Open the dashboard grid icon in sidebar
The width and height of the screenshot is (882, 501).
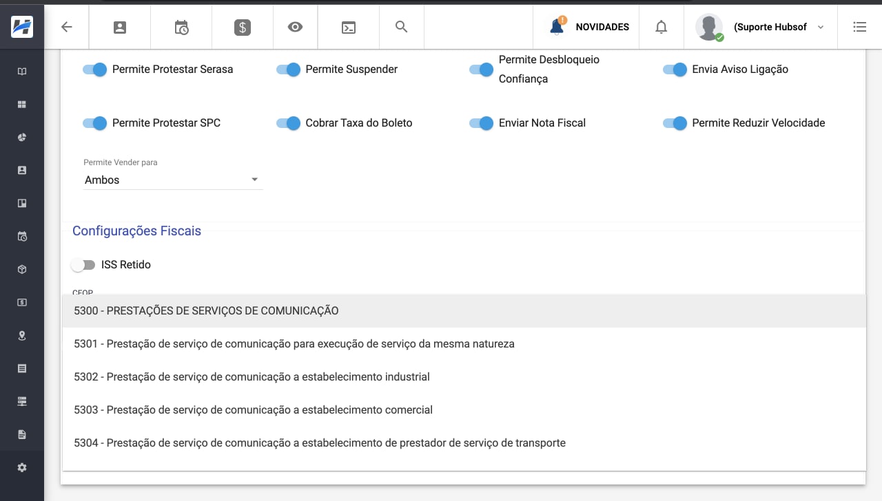tap(22, 105)
